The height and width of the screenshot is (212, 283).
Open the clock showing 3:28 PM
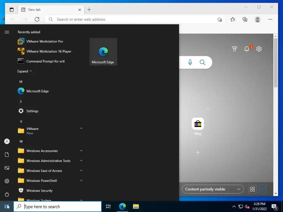pos(259,206)
